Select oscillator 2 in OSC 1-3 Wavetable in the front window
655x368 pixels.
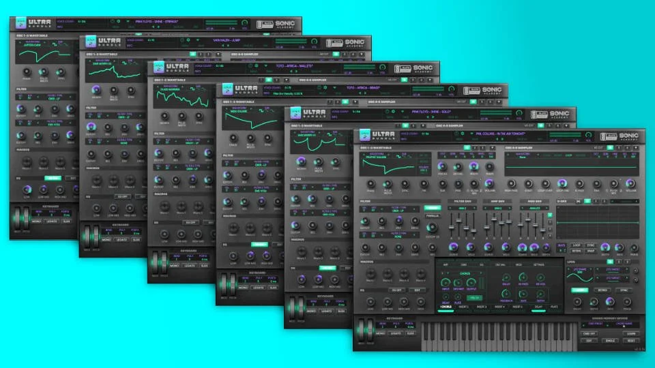475,148
